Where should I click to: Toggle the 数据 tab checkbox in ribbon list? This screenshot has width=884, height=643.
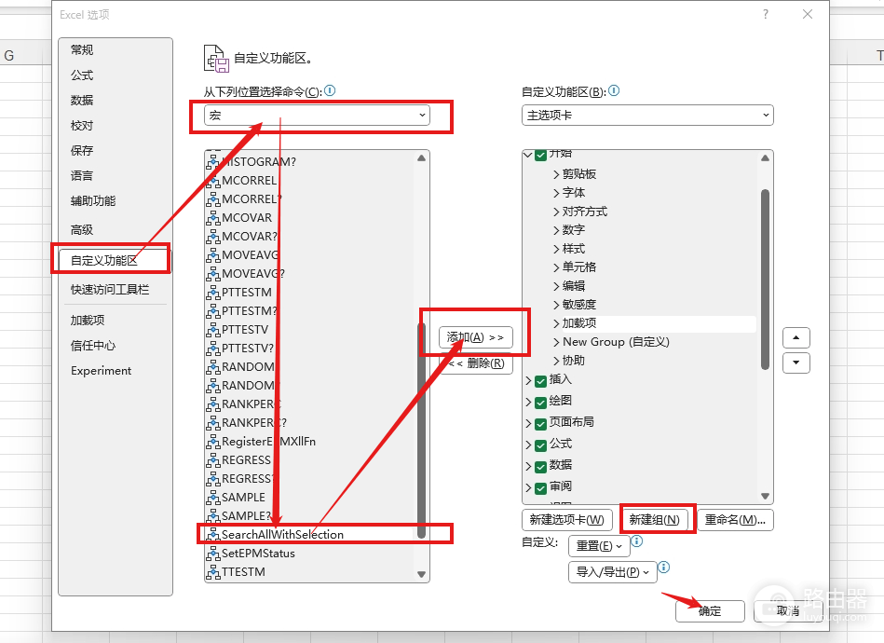540,467
